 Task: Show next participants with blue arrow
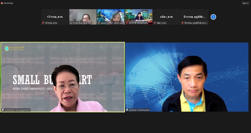pyautogui.click(x=213, y=17)
